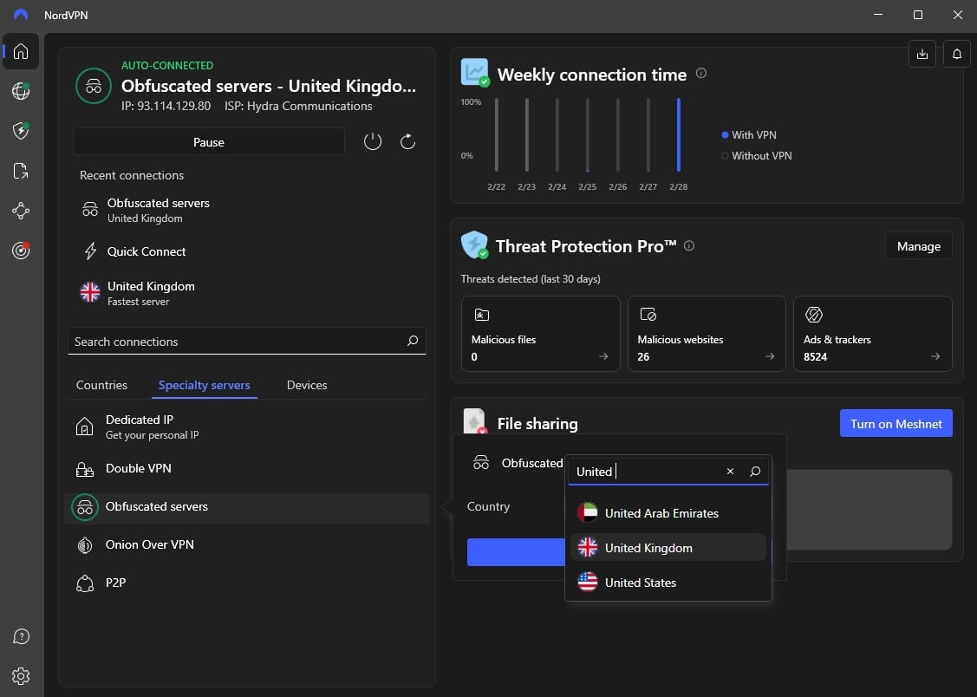Click the reconnect refresh icon
This screenshot has width=977, height=697.
pos(407,141)
